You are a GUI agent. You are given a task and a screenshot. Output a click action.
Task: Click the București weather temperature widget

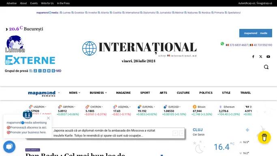[x=24, y=29]
